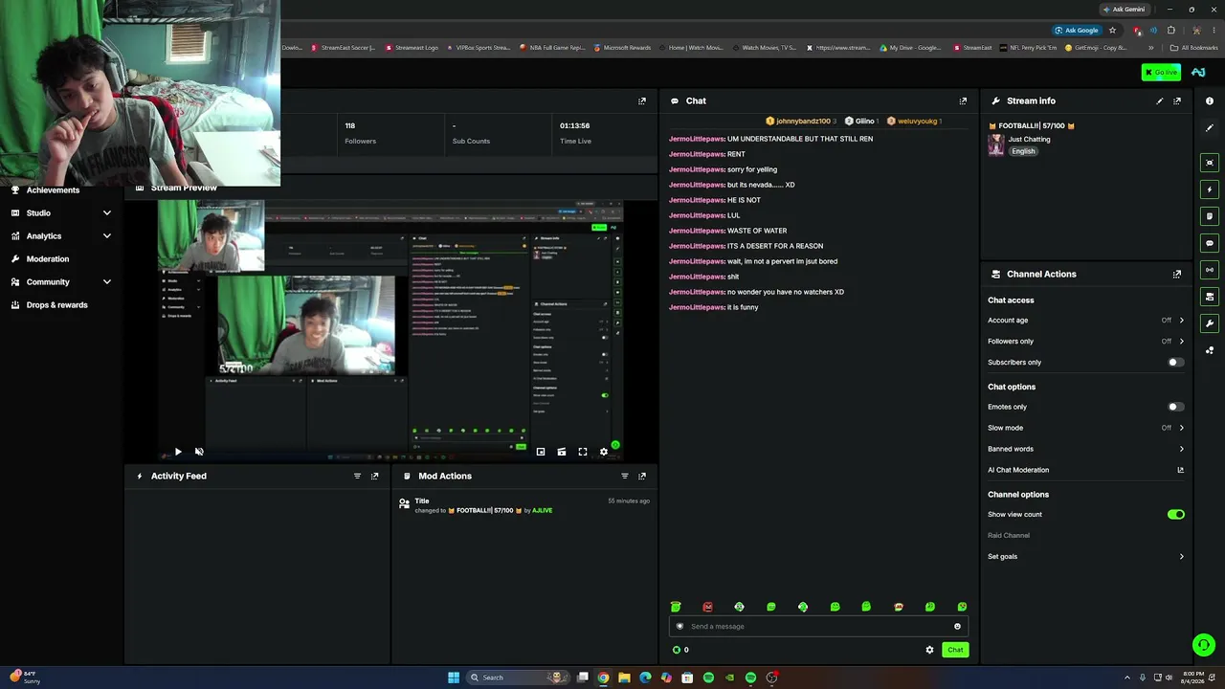Open the Windows Start menu
Viewport: 1225px width, 689px height.
coord(454,678)
